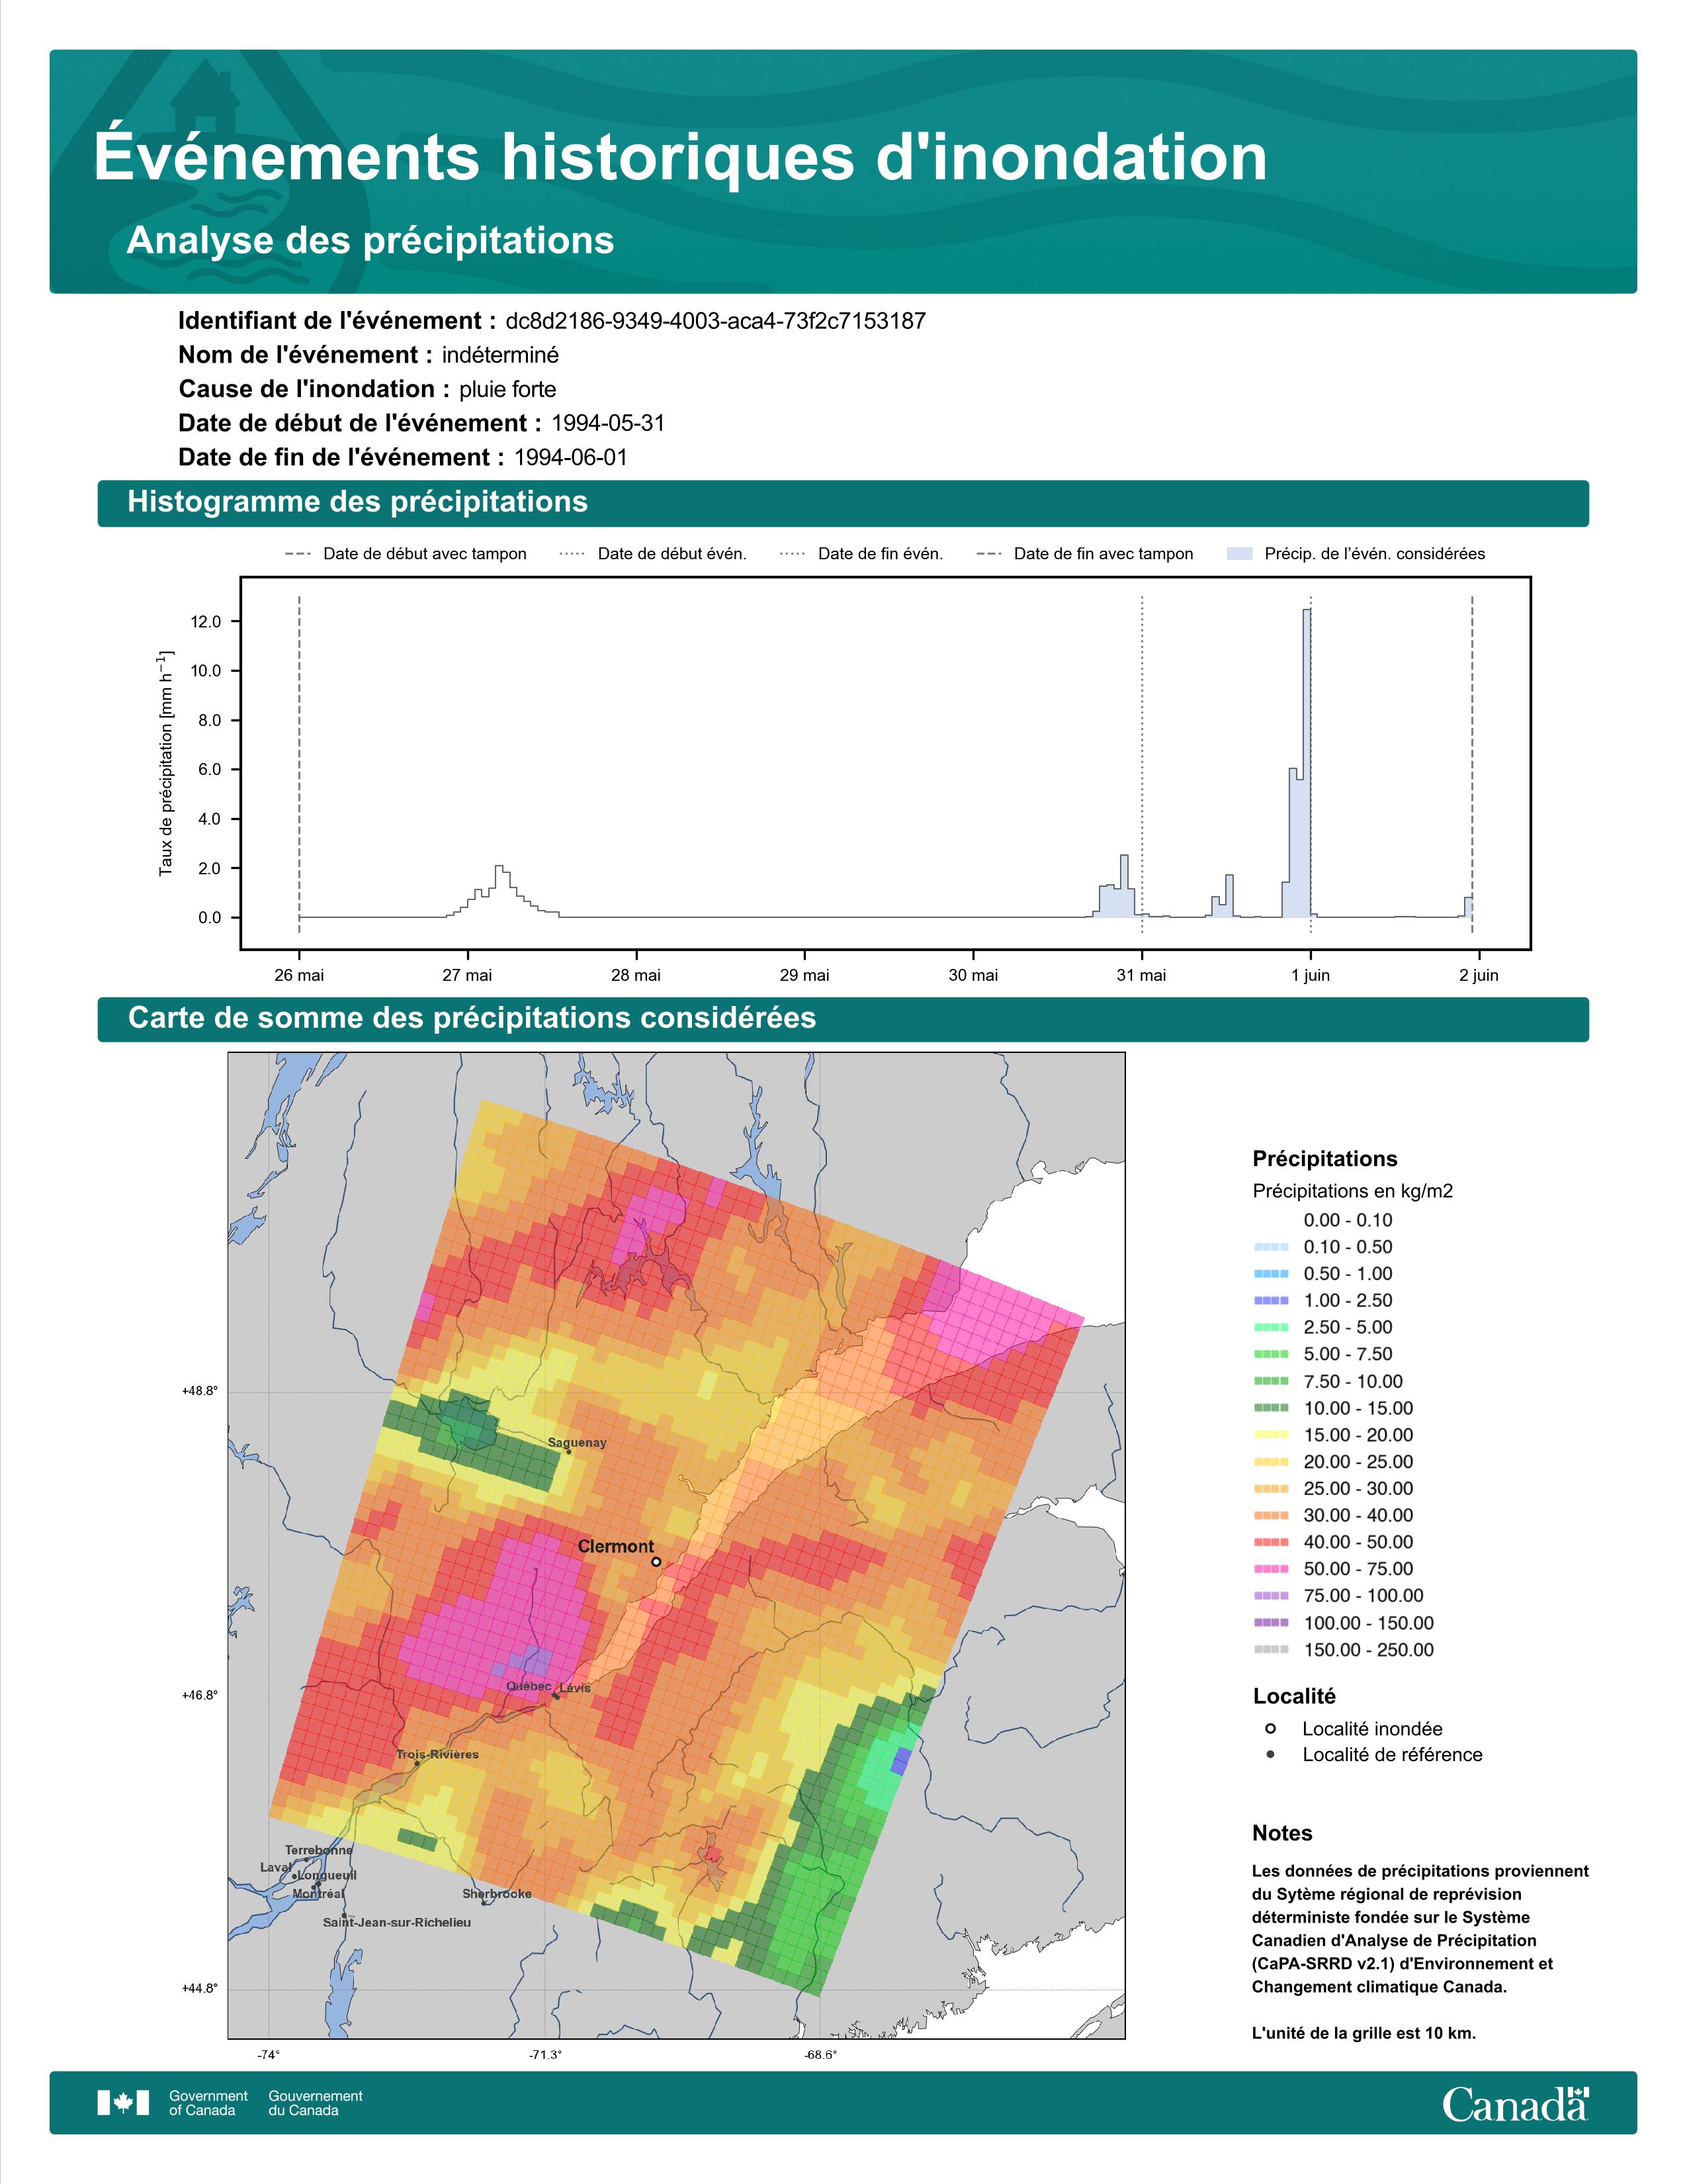Click the Sherbrooke label on map
The width and height of the screenshot is (1687, 2184).
[497, 1894]
